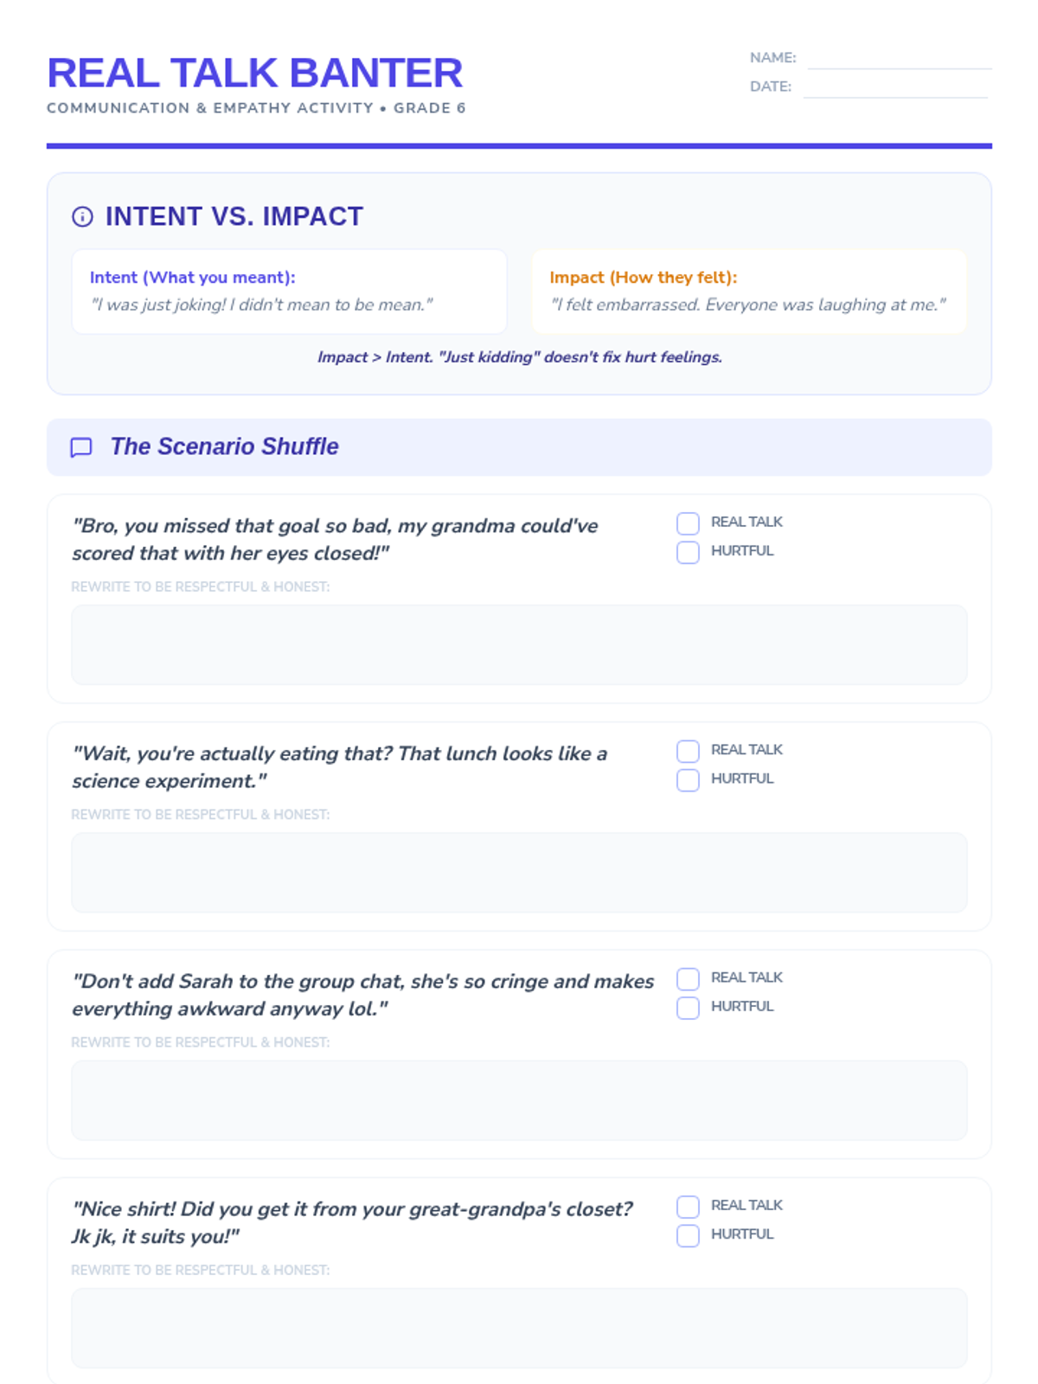Image resolution: width=1038 pixels, height=1384 pixels.
Task: Click the rewrite box under the Sarah quote
Action: click(519, 1100)
